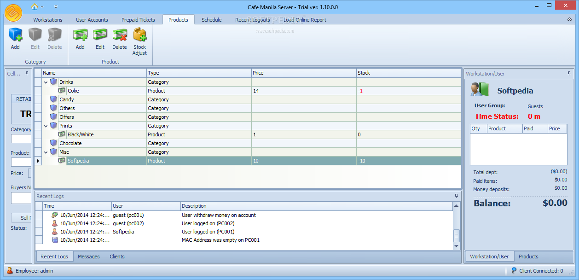579x280 pixels.
Task: Switch to Products tab in right panel
Action: pos(528,257)
